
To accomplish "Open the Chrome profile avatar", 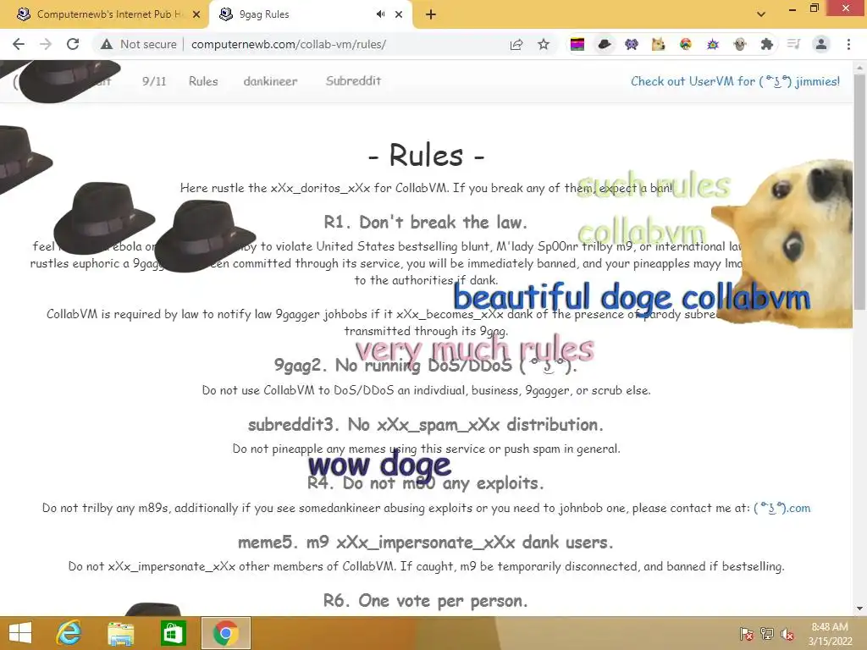I will [821, 44].
